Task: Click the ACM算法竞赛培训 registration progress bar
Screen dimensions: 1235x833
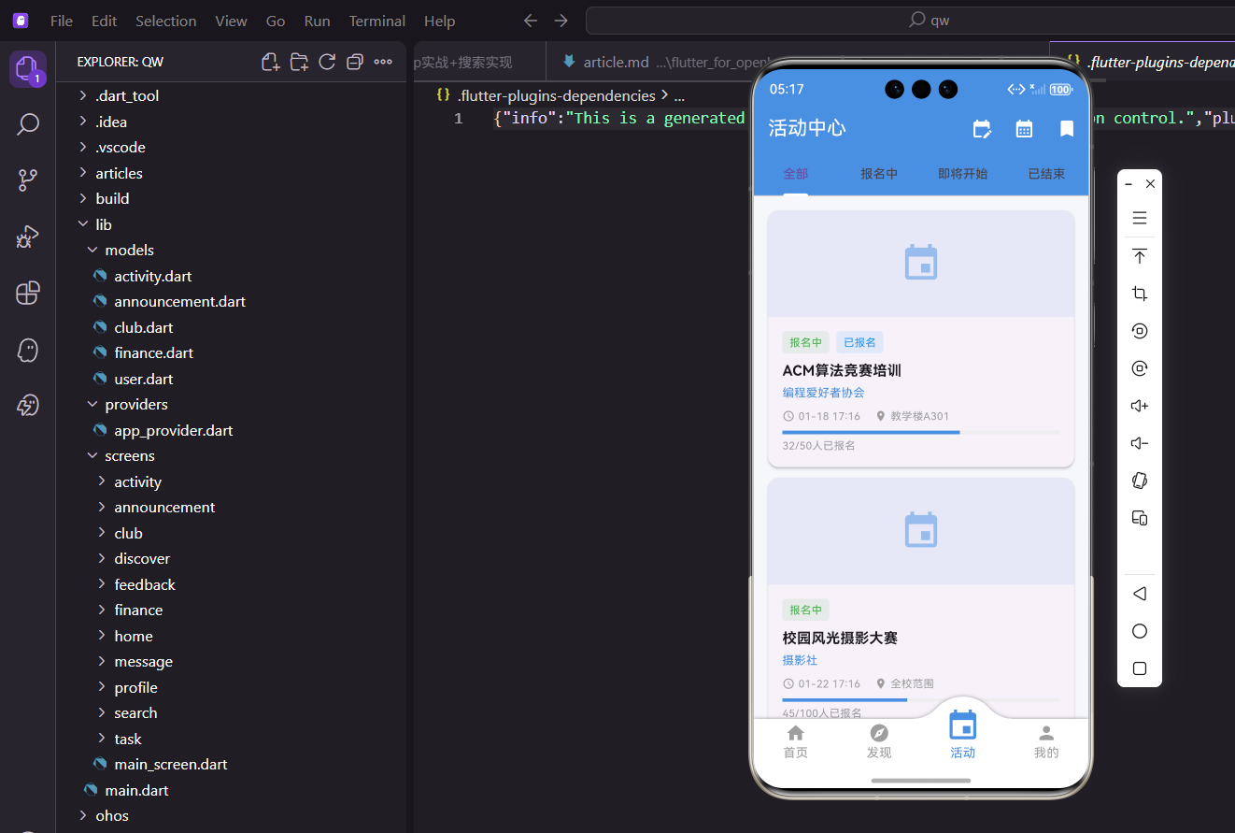Action: click(x=921, y=433)
